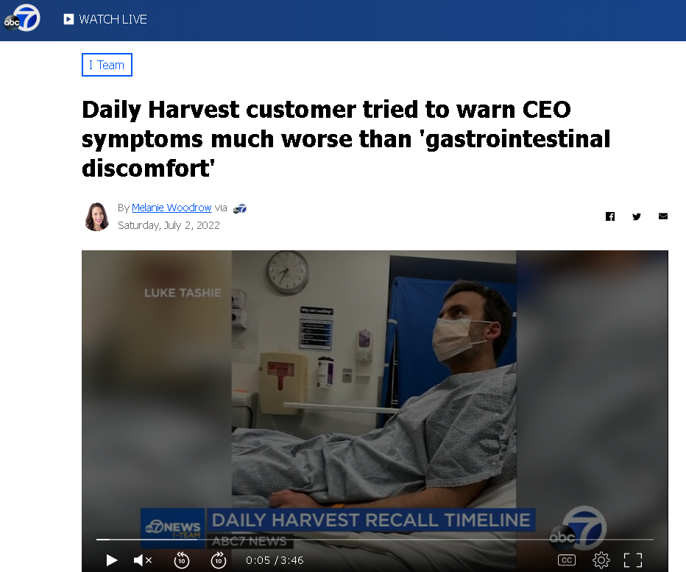Click the ABC7 logo in the header
Image resolution: width=686 pixels, height=572 pixels.
22,18
